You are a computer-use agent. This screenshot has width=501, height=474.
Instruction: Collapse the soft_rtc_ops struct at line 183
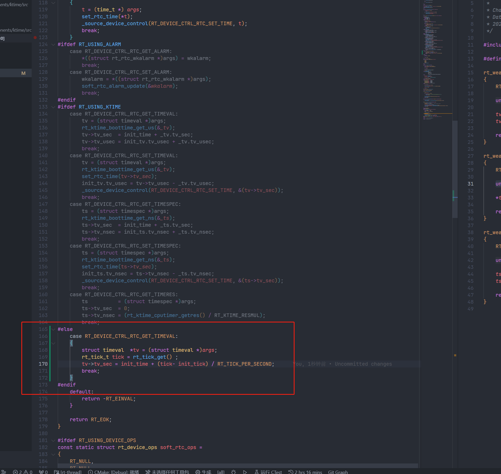coord(53,454)
